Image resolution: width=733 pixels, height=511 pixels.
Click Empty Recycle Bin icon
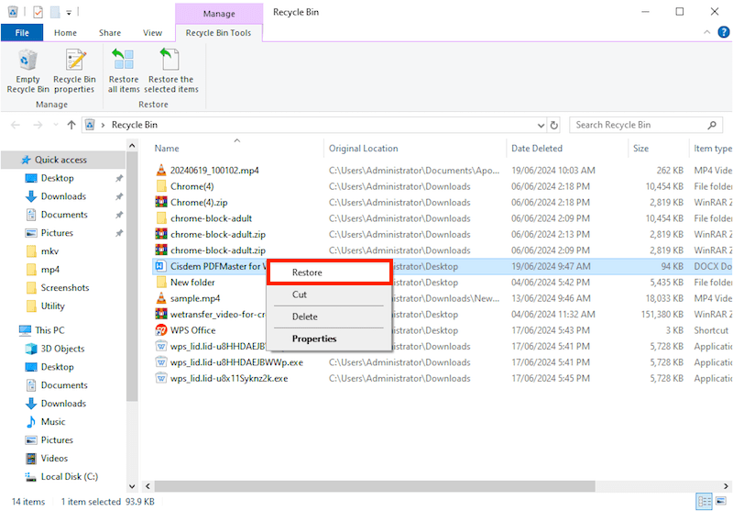click(x=27, y=61)
